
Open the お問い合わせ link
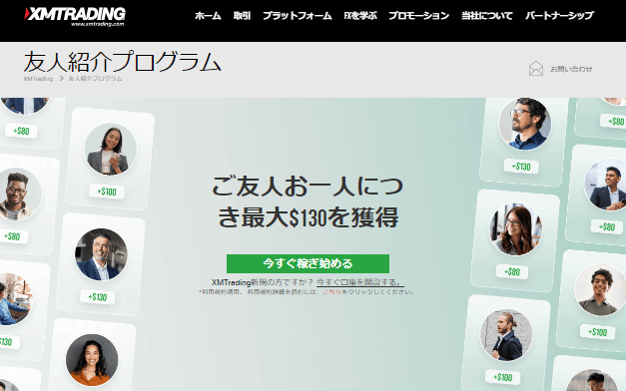[x=571, y=69]
